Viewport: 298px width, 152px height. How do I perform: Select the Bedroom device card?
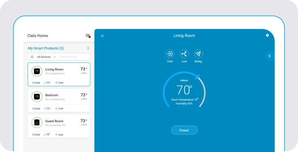click(59, 100)
